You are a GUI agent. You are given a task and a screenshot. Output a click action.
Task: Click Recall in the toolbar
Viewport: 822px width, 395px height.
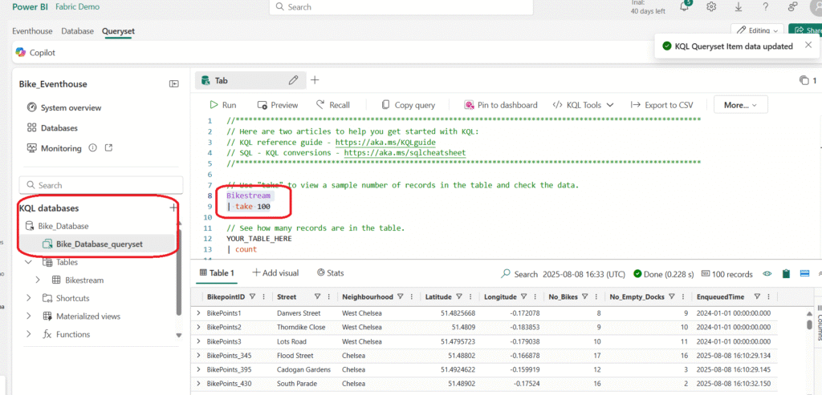coord(333,105)
